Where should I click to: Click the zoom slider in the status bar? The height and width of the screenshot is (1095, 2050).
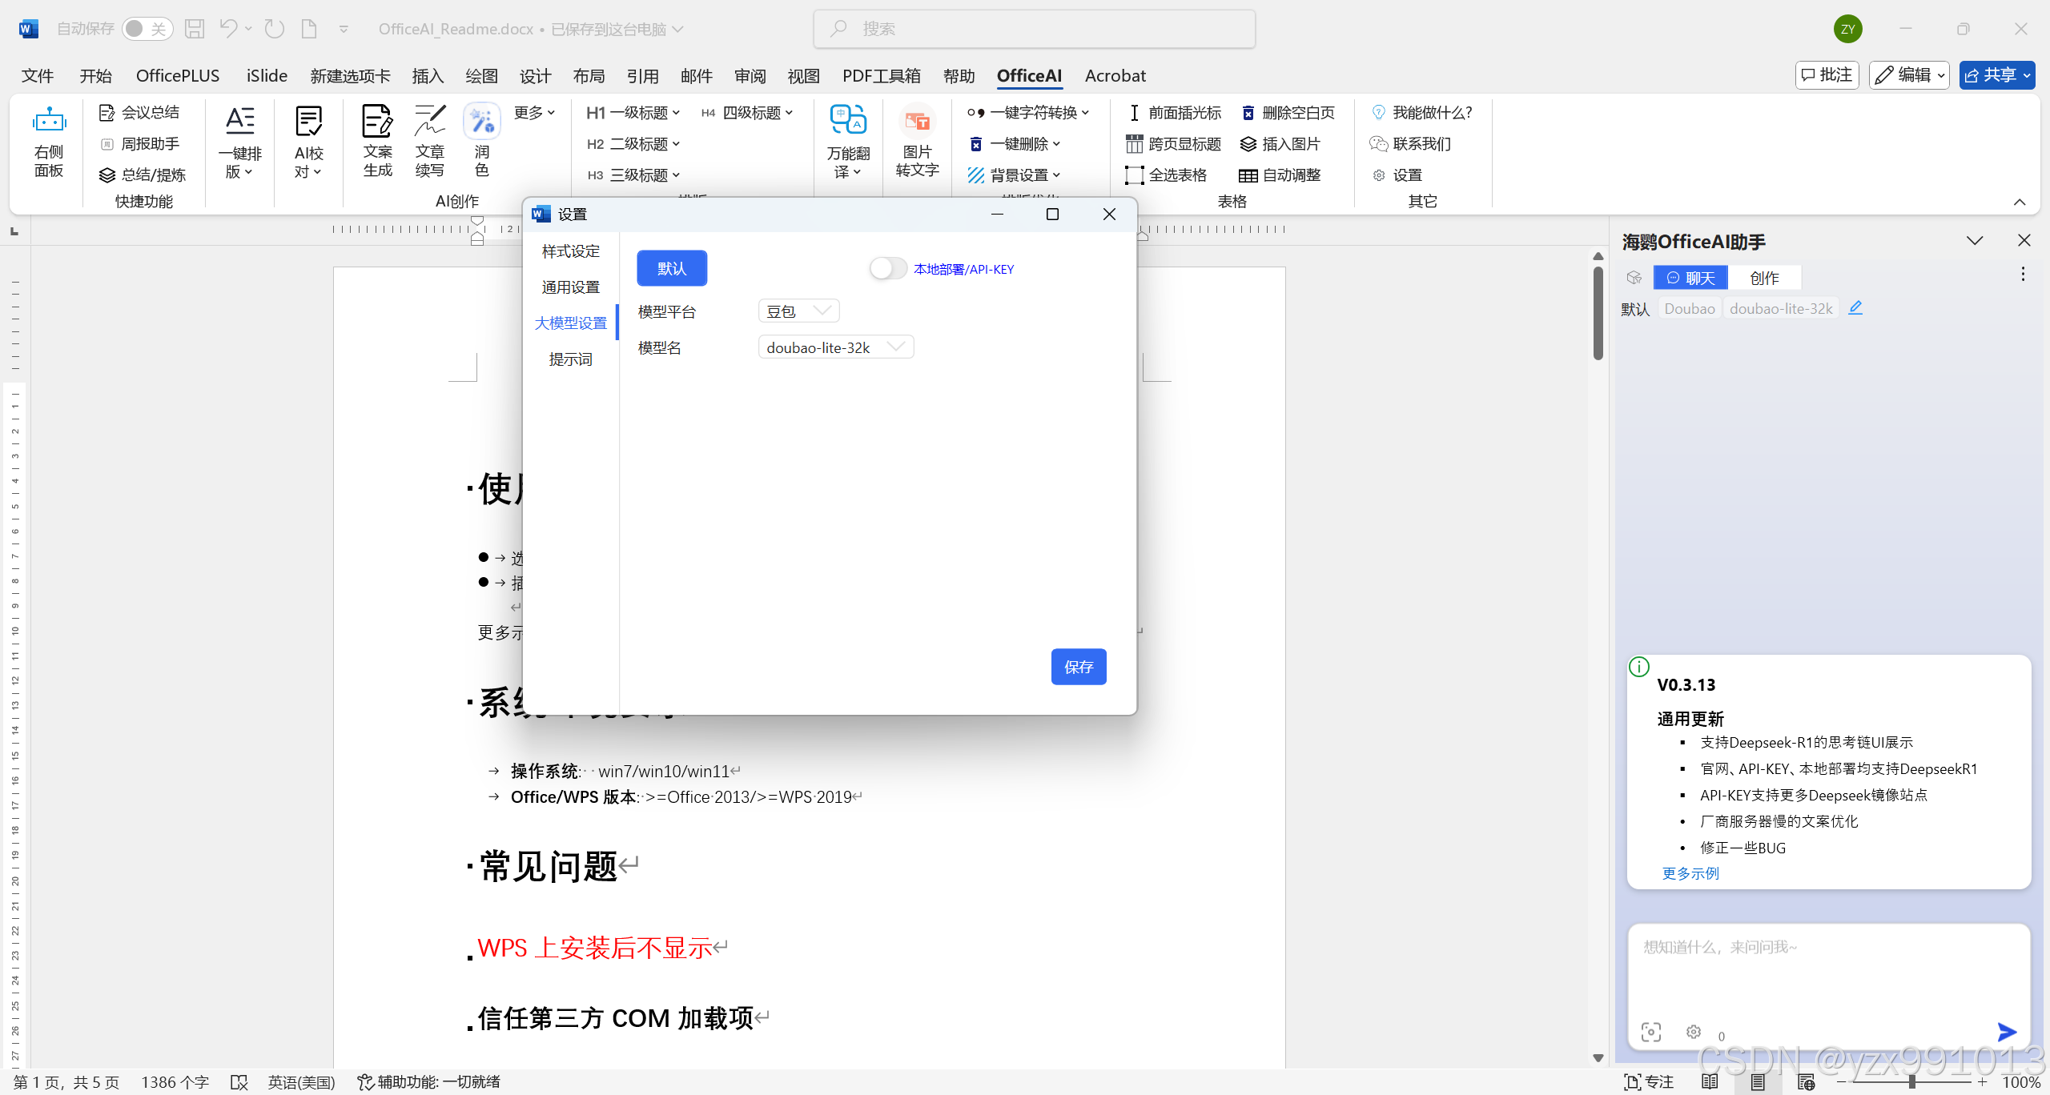[1911, 1082]
